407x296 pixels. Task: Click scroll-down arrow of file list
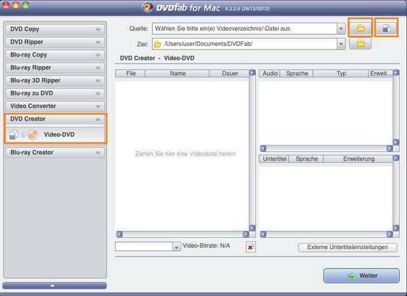252,228
